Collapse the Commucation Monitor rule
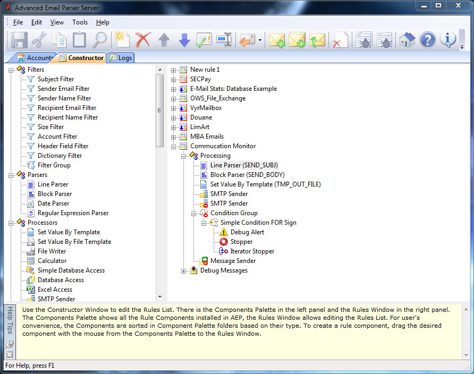The width and height of the screenshot is (474, 374). click(x=174, y=146)
